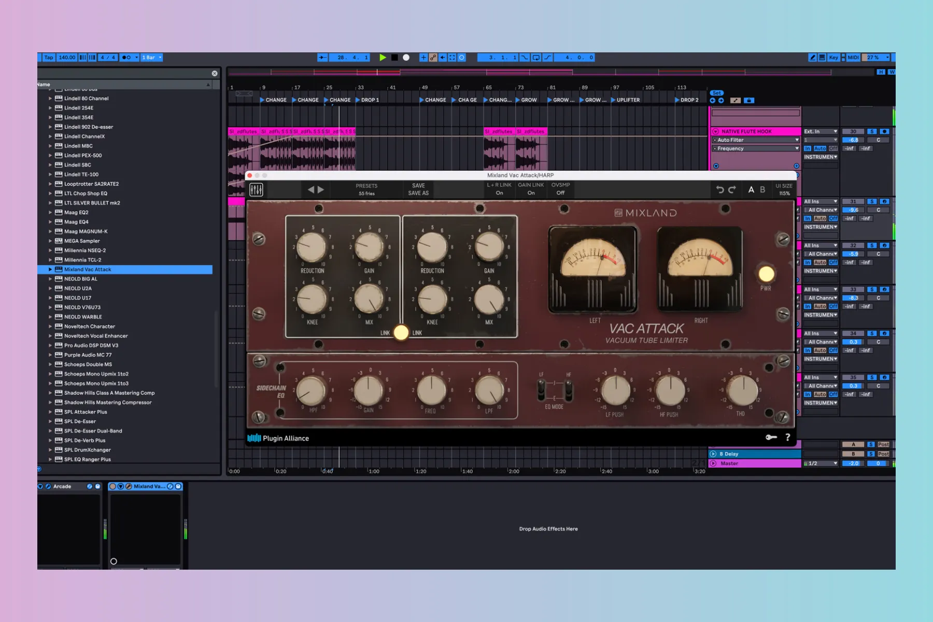Open the 1 Bar quantization dropdown
This screenshot has height=622, width=933.
(x=152, y=58)
